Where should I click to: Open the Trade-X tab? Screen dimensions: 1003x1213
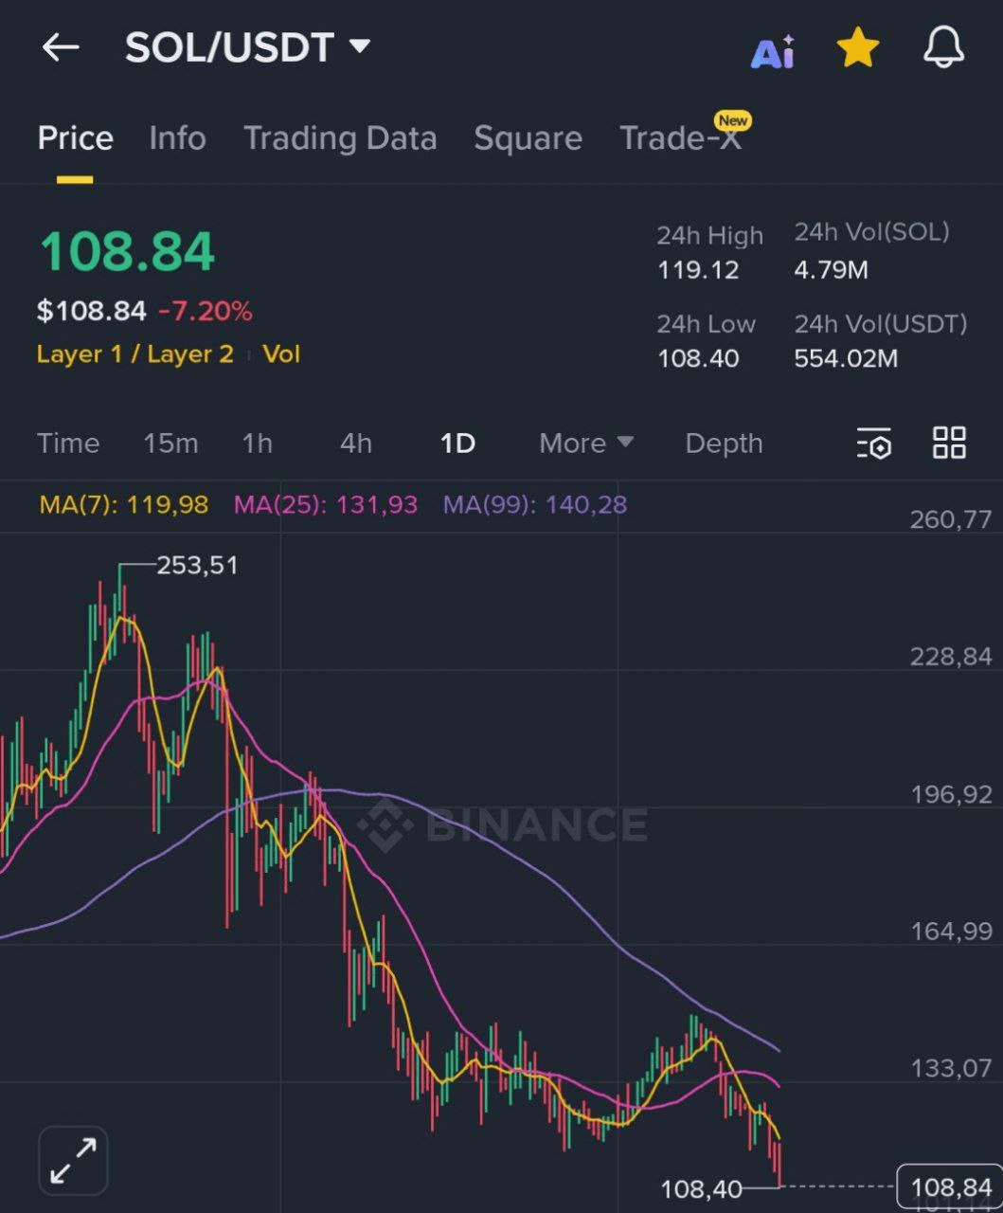click(x=680, y=138)
